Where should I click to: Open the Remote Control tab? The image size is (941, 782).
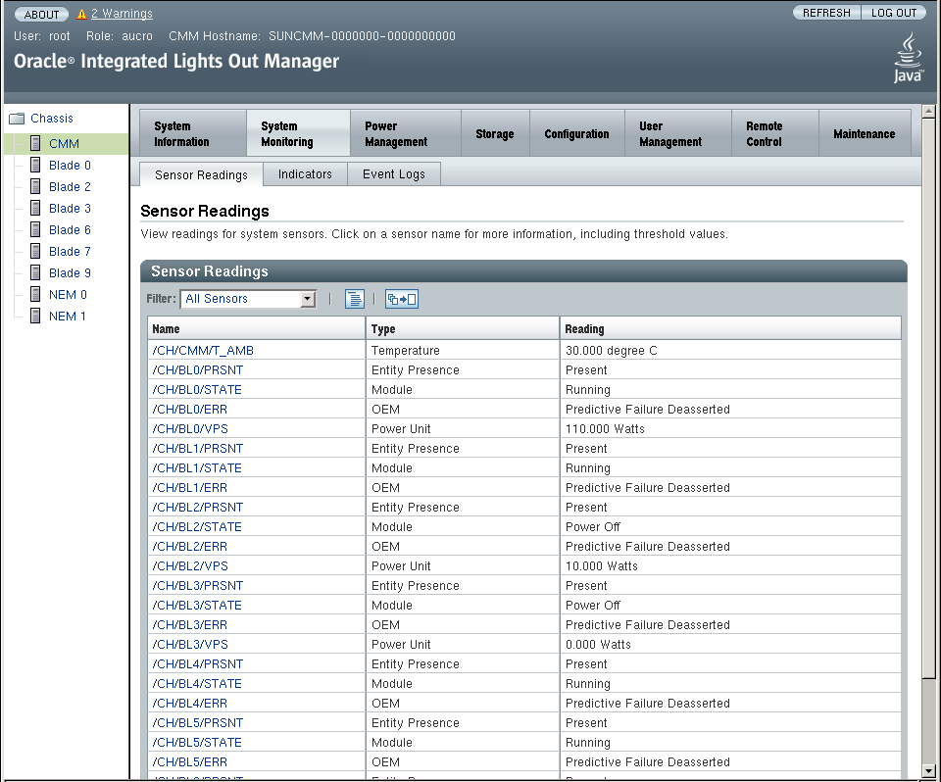775,134
